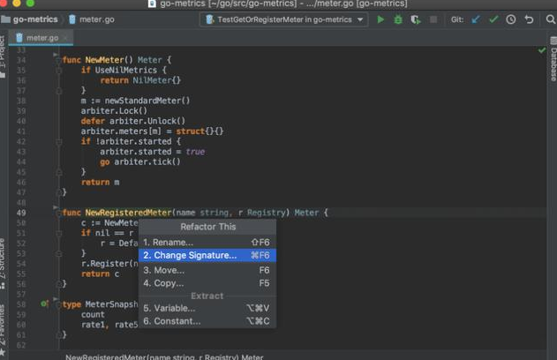The width and height of the screenshot is (557, 360).
Task: Click the Stop square button in toolbar
Action: [433, 19]
